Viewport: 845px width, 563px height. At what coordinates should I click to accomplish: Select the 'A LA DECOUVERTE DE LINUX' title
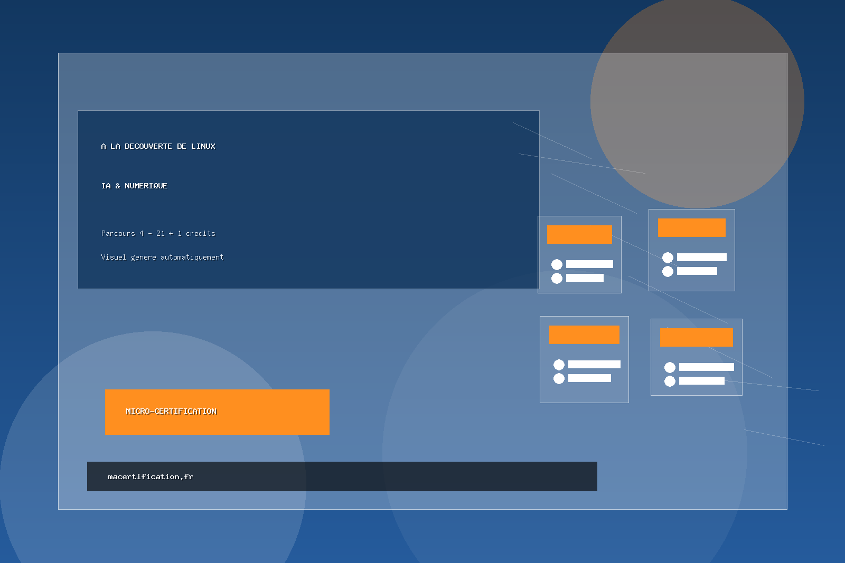(x=158, y=146)
